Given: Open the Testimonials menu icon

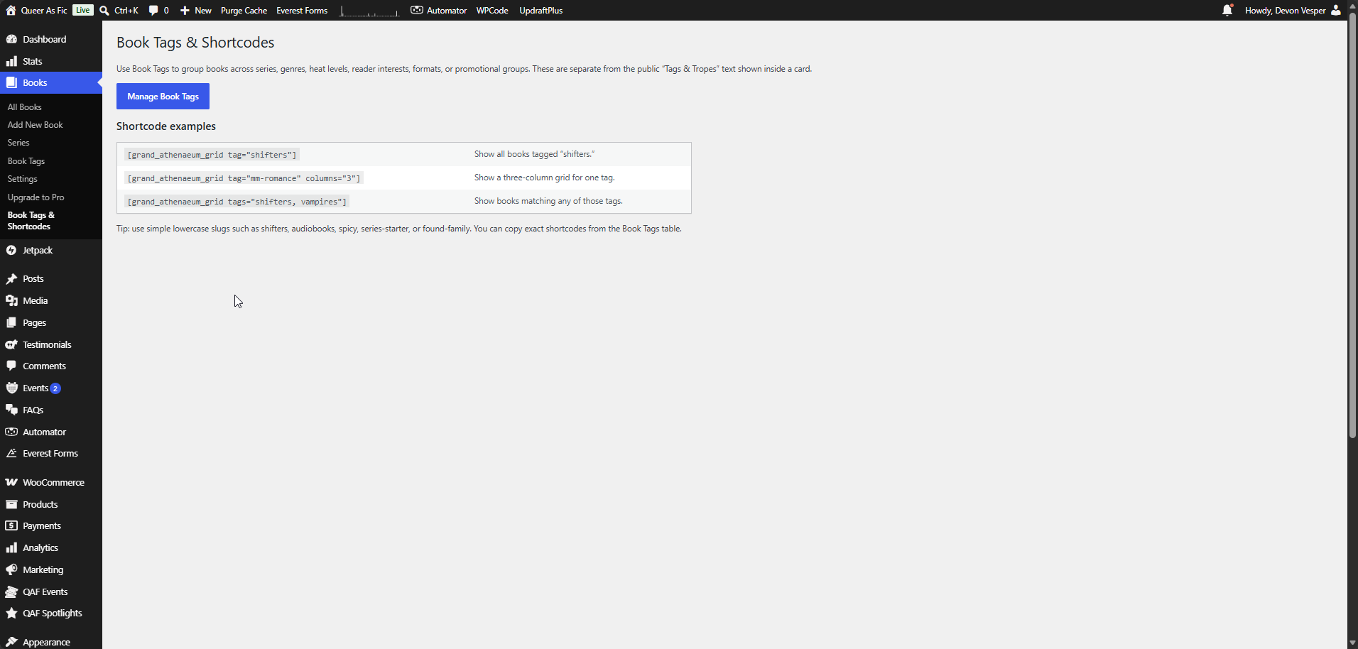Looking at the screenshot, I should [11, 345].
